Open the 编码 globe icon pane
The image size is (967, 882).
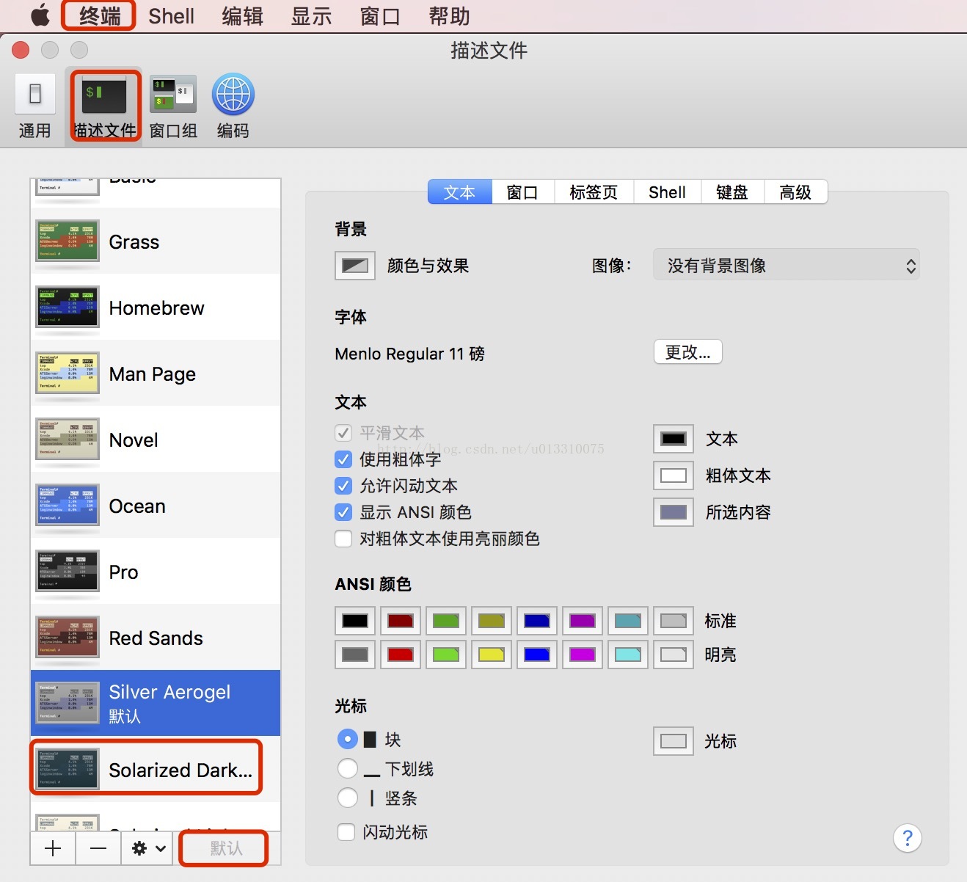[233, 106]
